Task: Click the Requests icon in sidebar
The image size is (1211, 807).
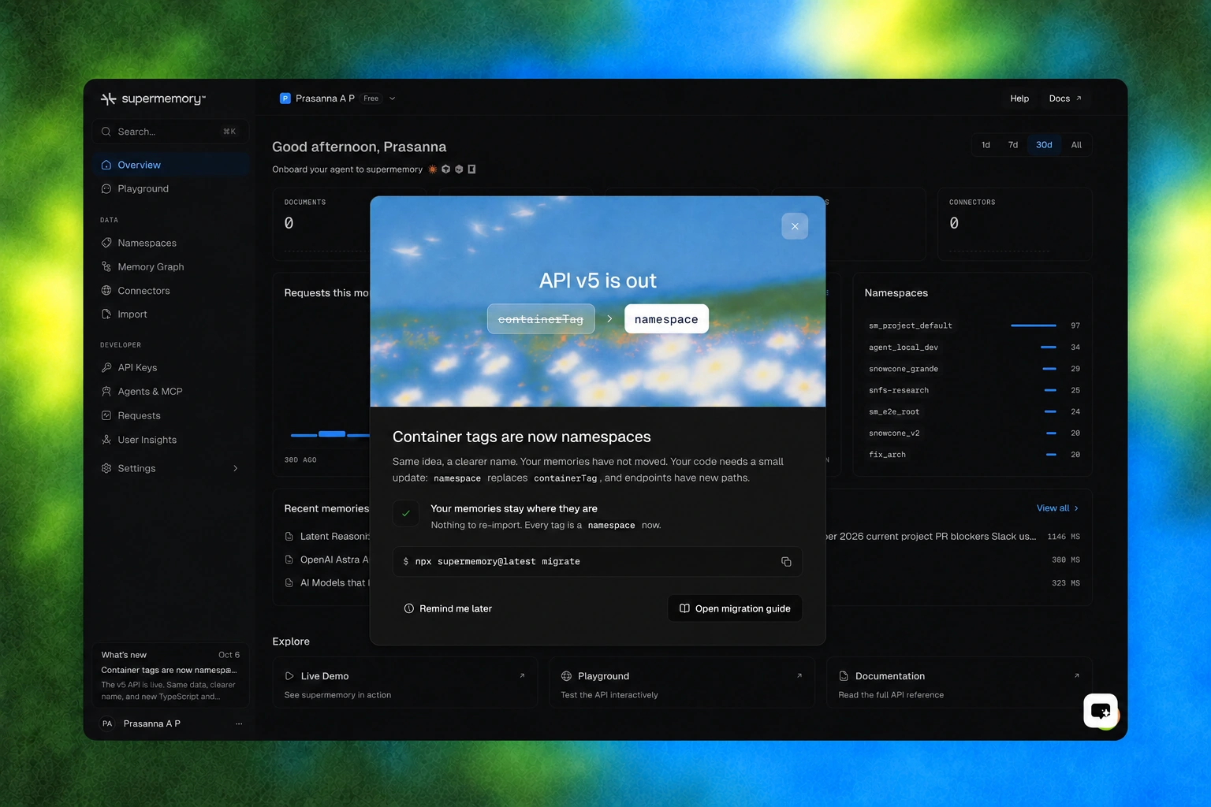Action: (106, 415)
